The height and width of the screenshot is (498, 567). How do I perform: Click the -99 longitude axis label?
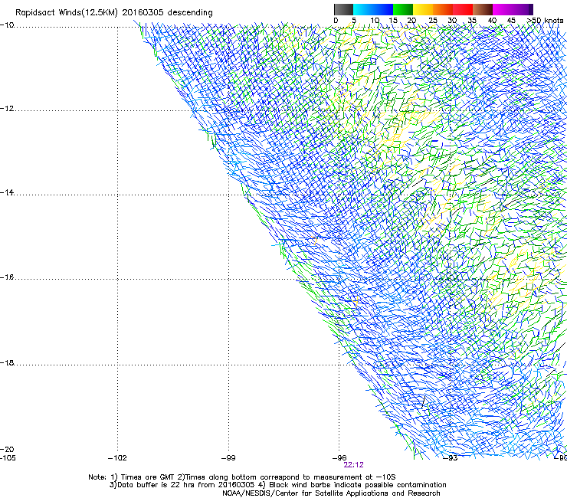[228, 458]
